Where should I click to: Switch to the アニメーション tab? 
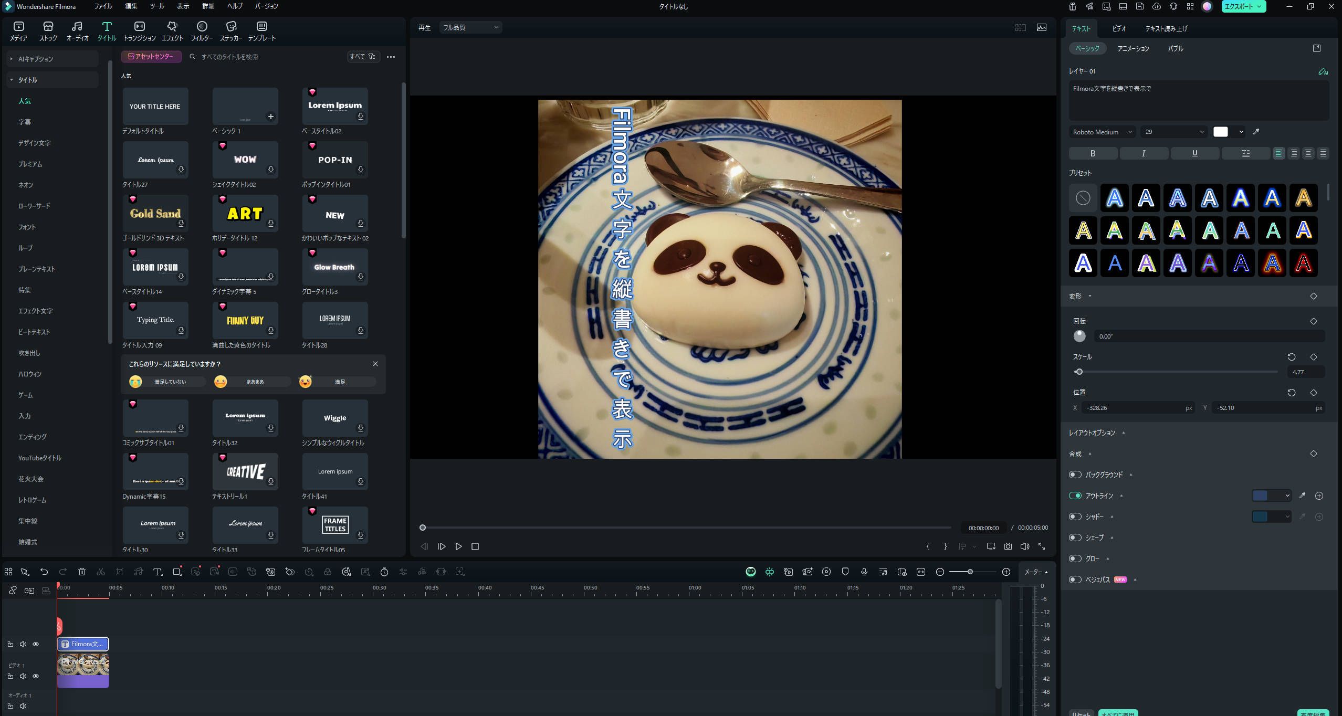click(x=1133, y=48)
